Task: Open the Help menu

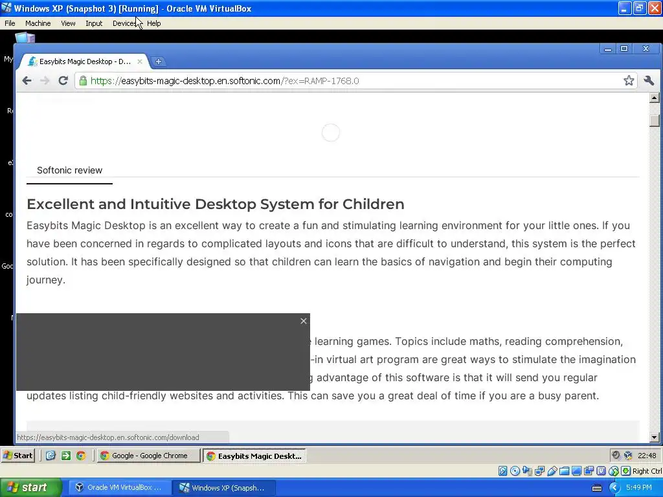Action: tap(154, 23)
